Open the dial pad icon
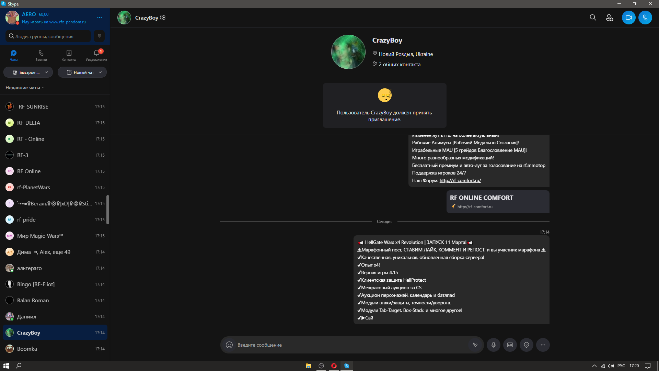Viewport: 659px width, 371px height. [99, 36]
